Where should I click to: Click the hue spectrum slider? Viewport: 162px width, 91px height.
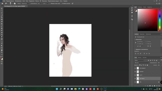[x=160, y=20]
